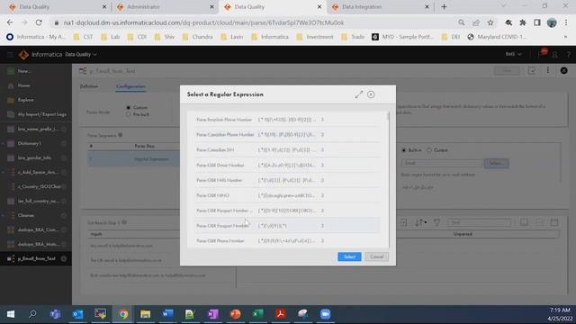576x324 pixels.
Task: Select the GBR NHS Number expression row
Action: (287, 180)
